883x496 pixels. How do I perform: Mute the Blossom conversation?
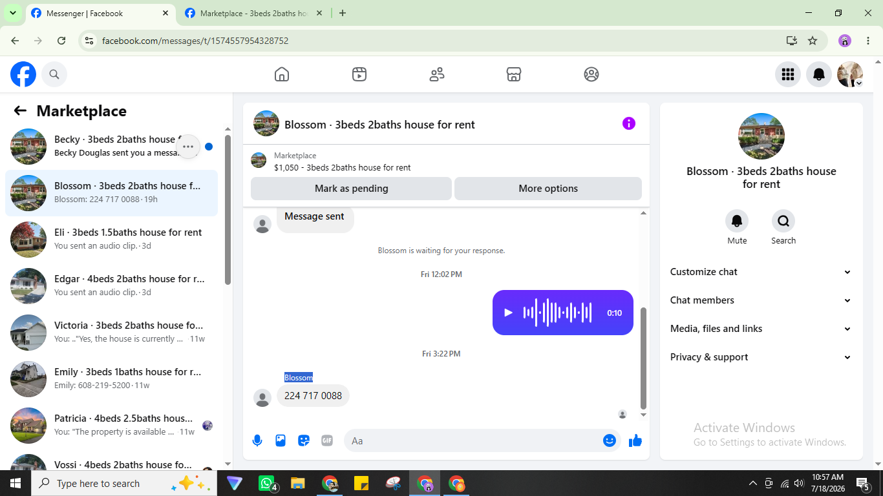737,222
